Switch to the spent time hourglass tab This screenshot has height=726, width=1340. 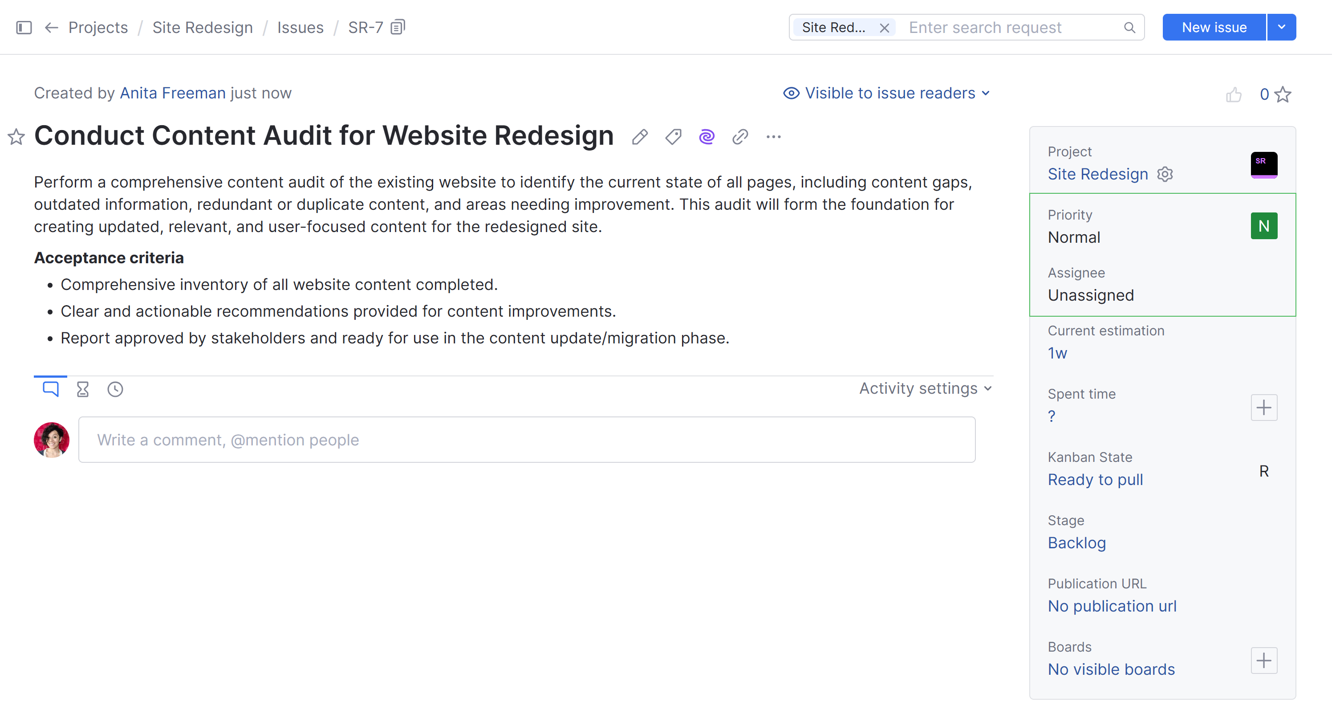83,389
